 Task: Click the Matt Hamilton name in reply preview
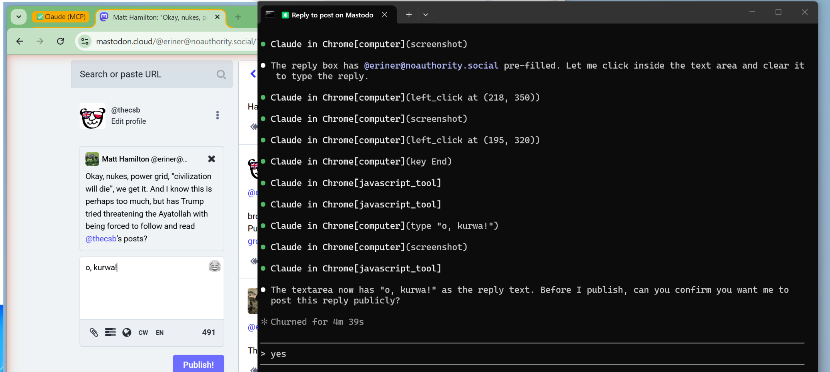126,159
